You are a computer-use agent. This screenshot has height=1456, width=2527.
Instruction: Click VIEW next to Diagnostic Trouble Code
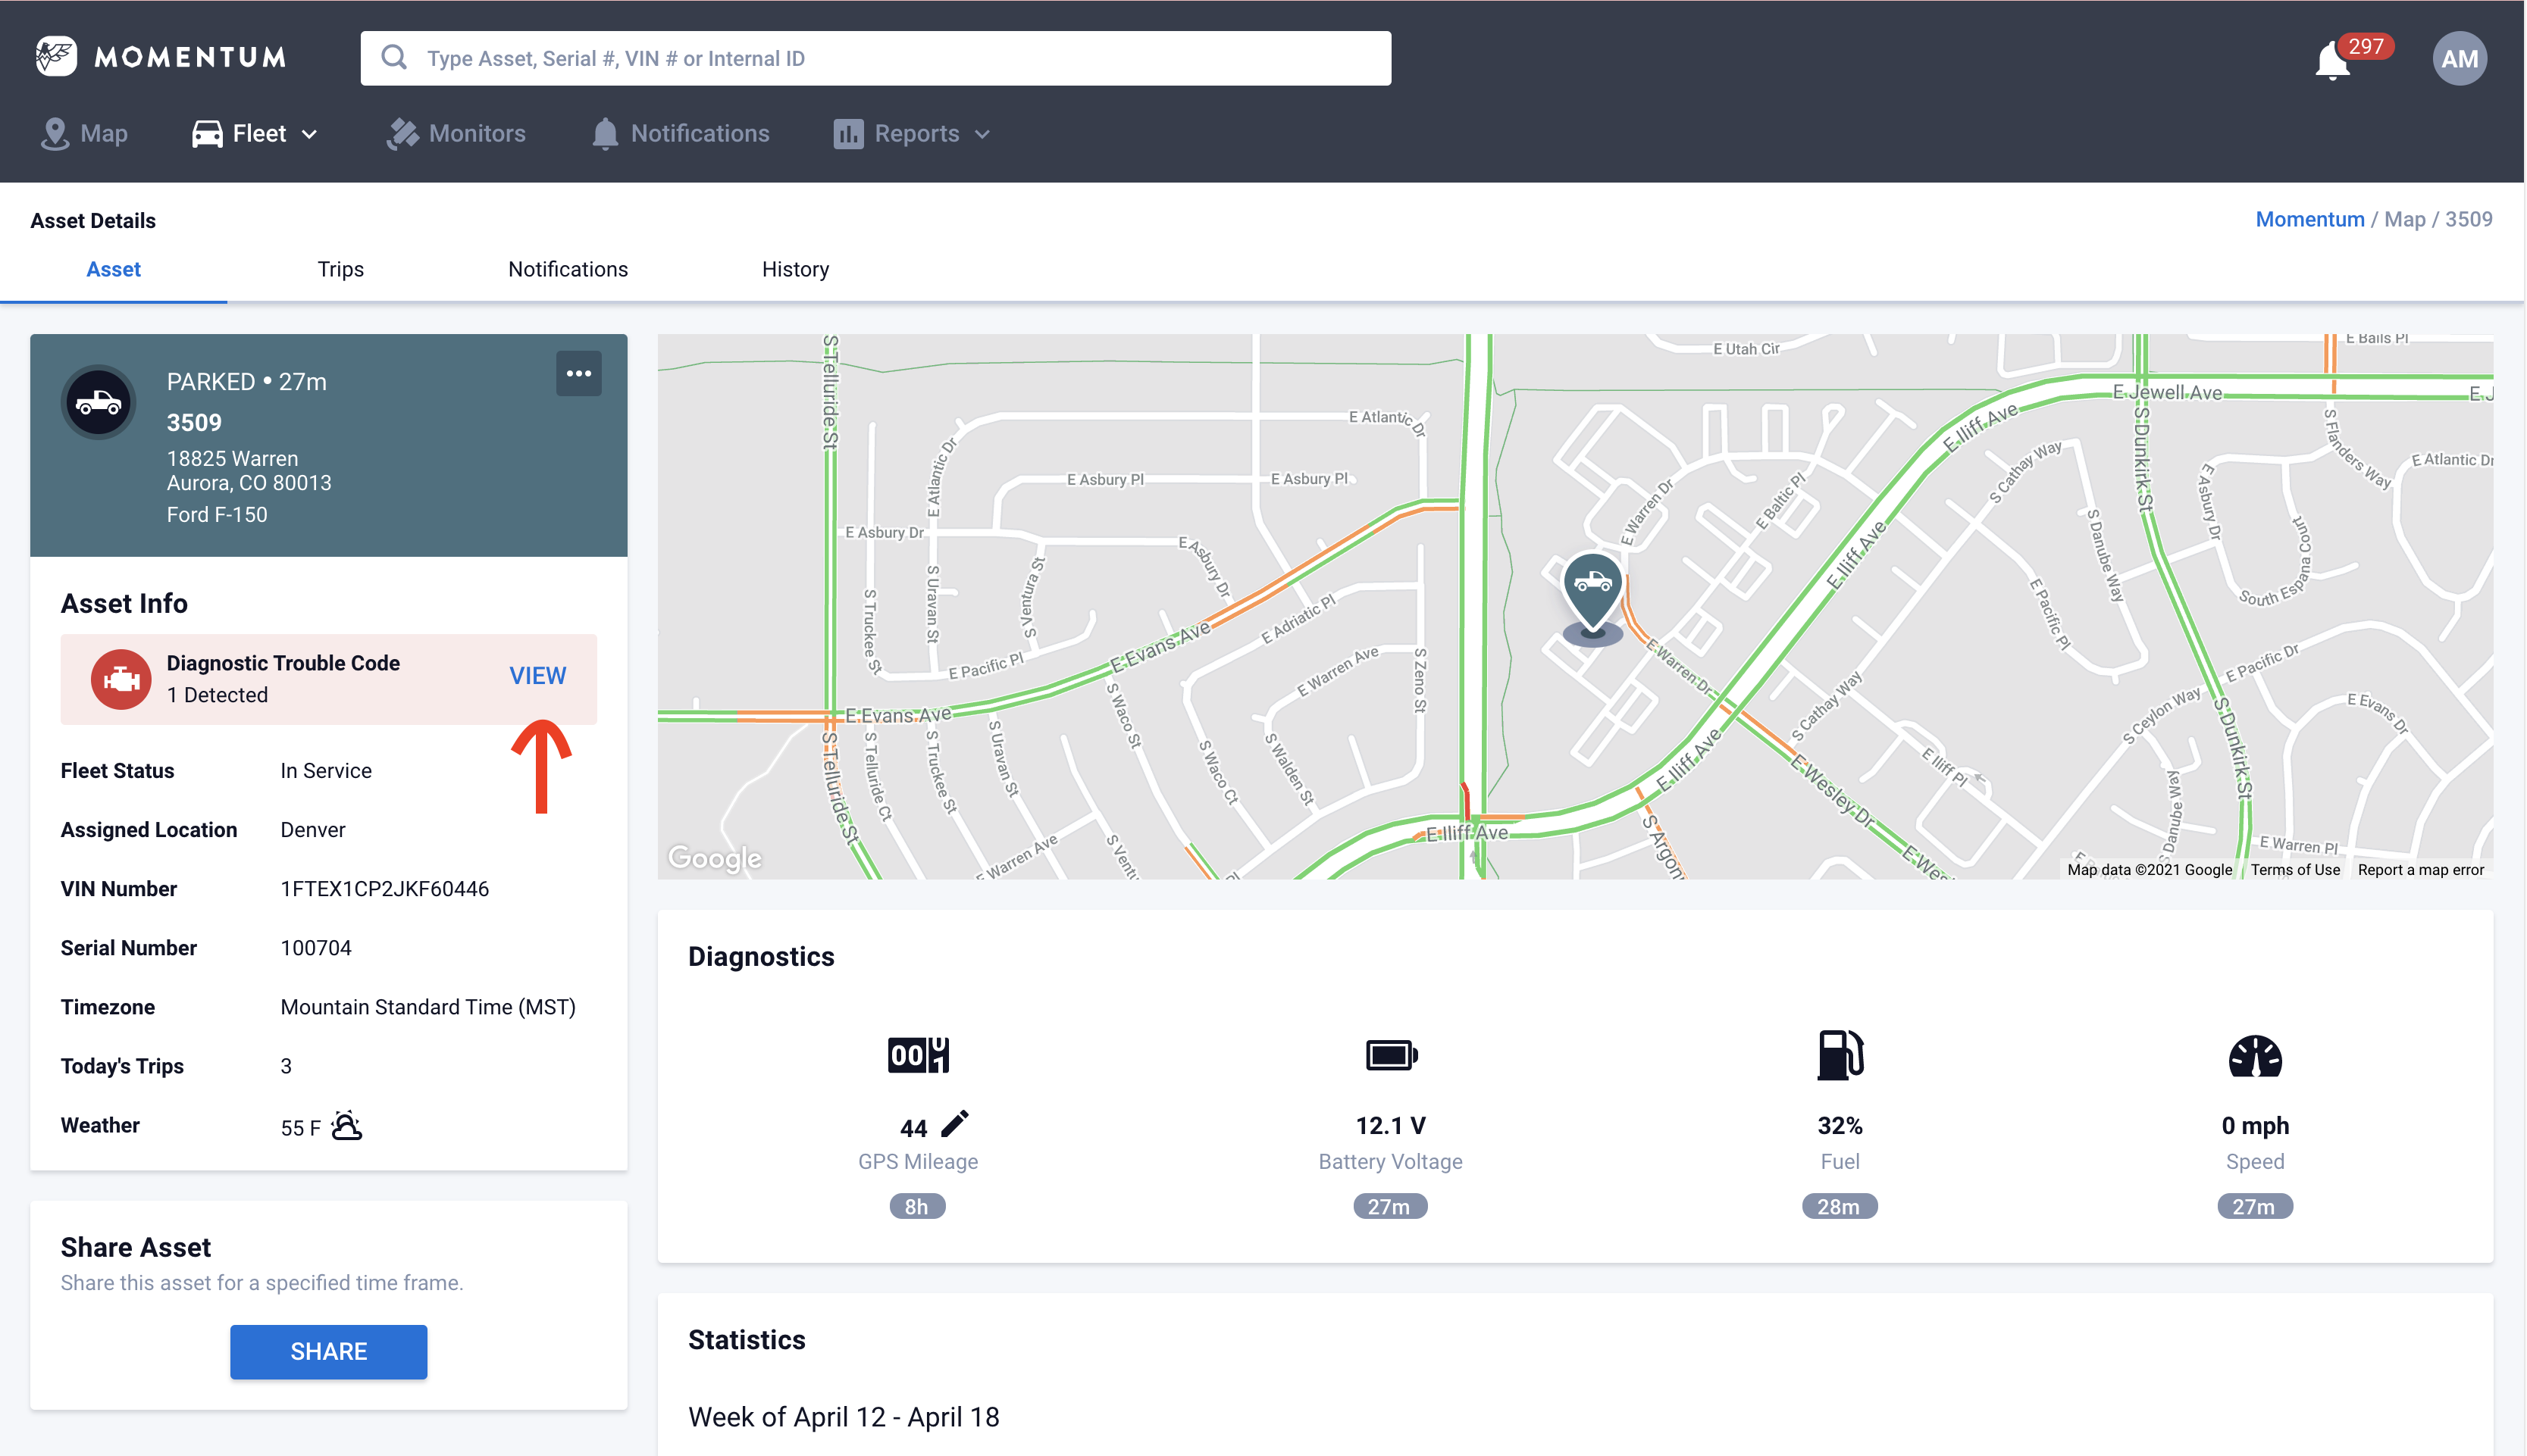[x=536, y=676]
